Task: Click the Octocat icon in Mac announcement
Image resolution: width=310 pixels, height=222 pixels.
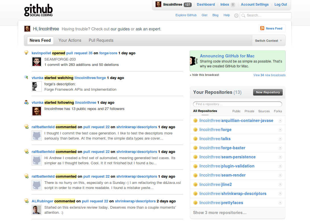Action: 194,61
